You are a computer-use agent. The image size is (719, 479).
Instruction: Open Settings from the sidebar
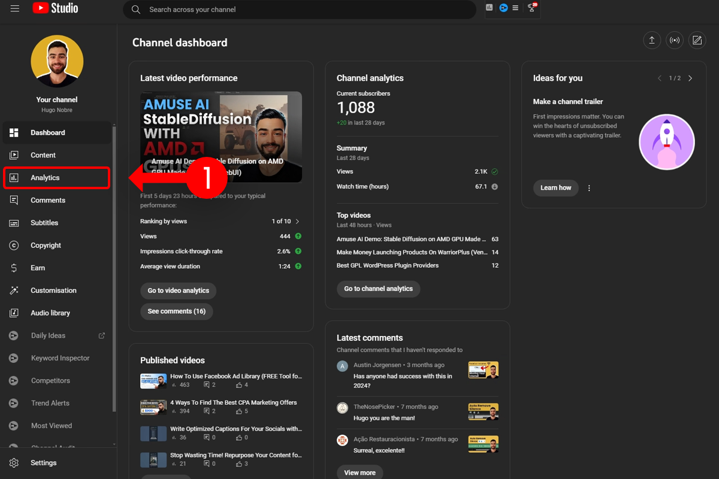click(x=43, y=462)
